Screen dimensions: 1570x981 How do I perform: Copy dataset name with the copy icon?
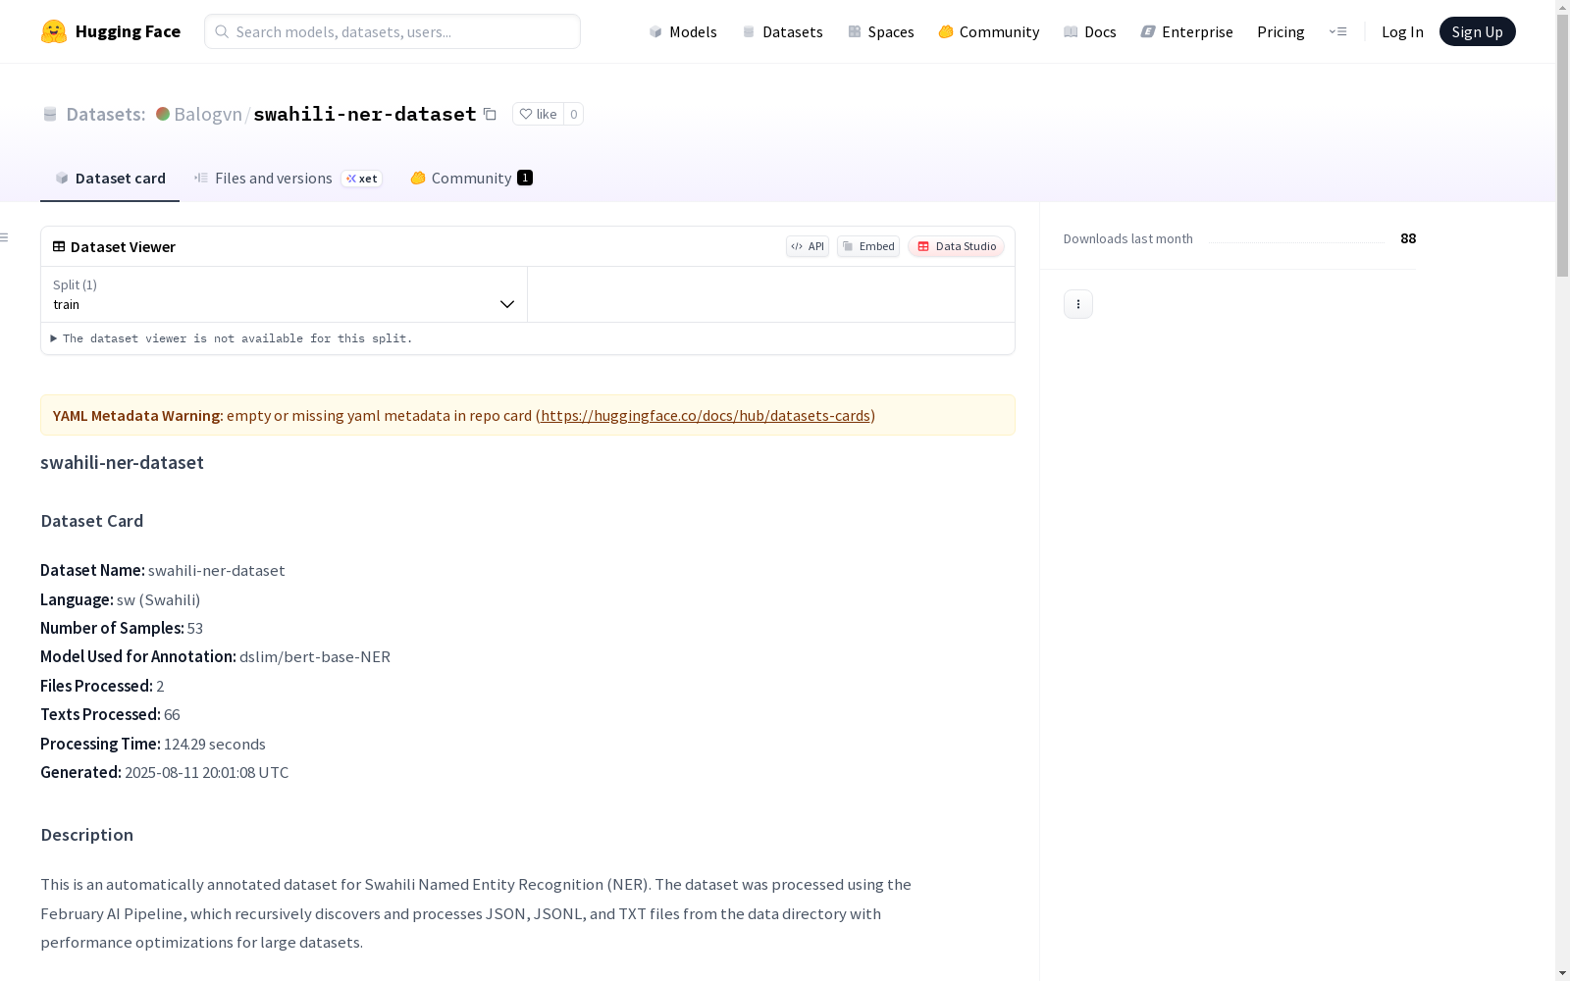(490, 114)
